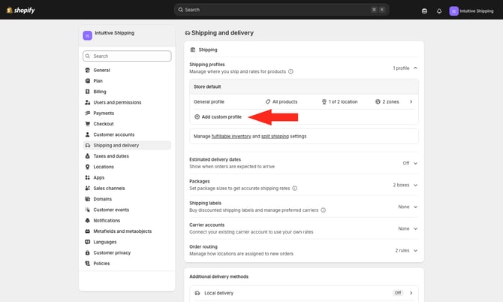This screenshot has width=503, height=302.
Task: Open Taxes and duties settings
Action: tap(127, 156)
